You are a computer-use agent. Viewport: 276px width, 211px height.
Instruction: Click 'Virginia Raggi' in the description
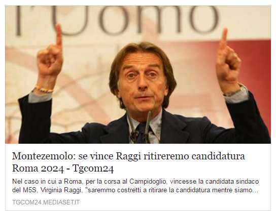point(60,190)
